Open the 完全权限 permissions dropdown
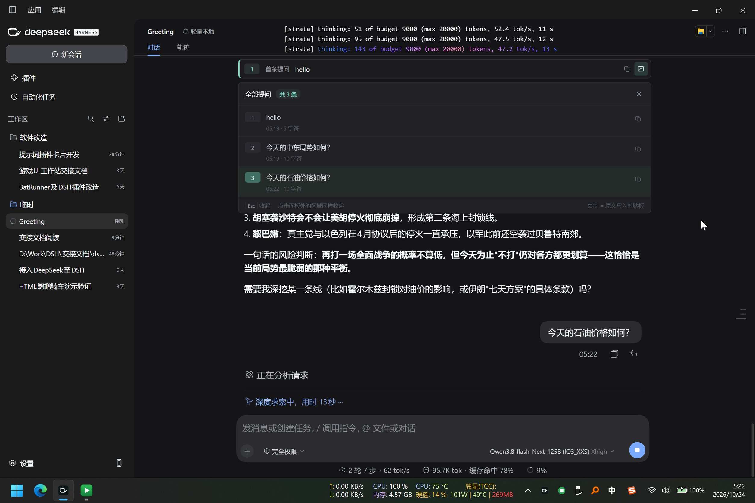This screenshot has height=503, width=755. pos(284,451)
